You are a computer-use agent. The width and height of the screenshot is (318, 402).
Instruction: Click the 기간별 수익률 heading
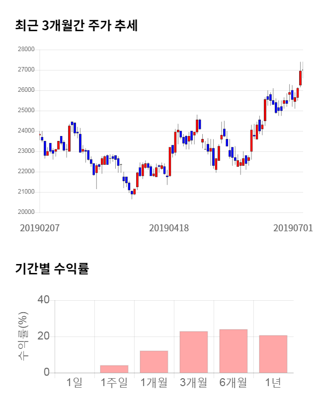coord(52,269)
